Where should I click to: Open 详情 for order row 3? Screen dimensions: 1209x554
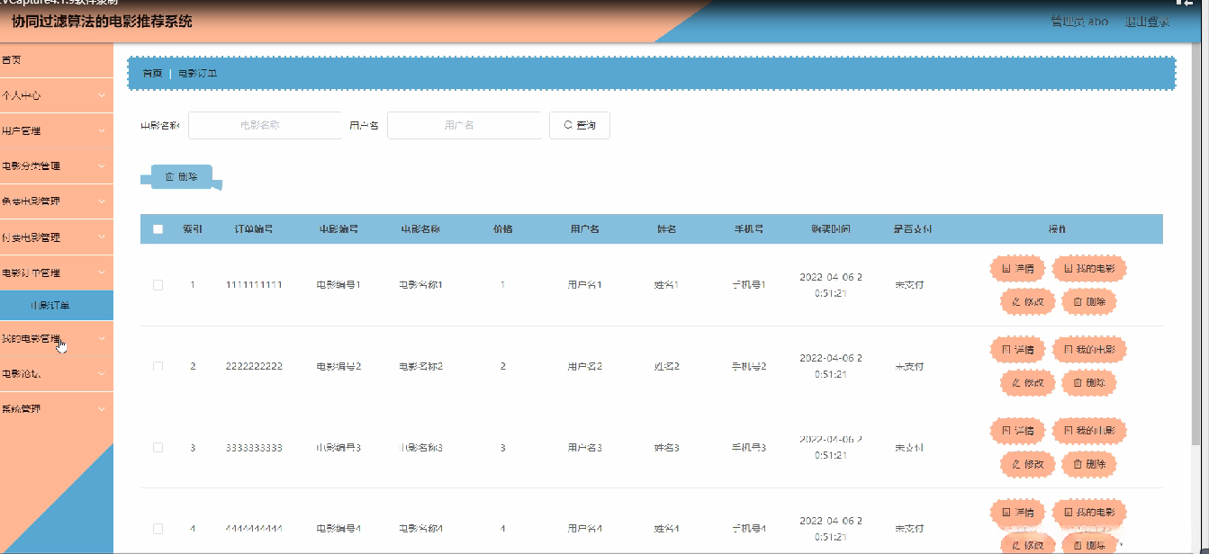pos(1017,431)
